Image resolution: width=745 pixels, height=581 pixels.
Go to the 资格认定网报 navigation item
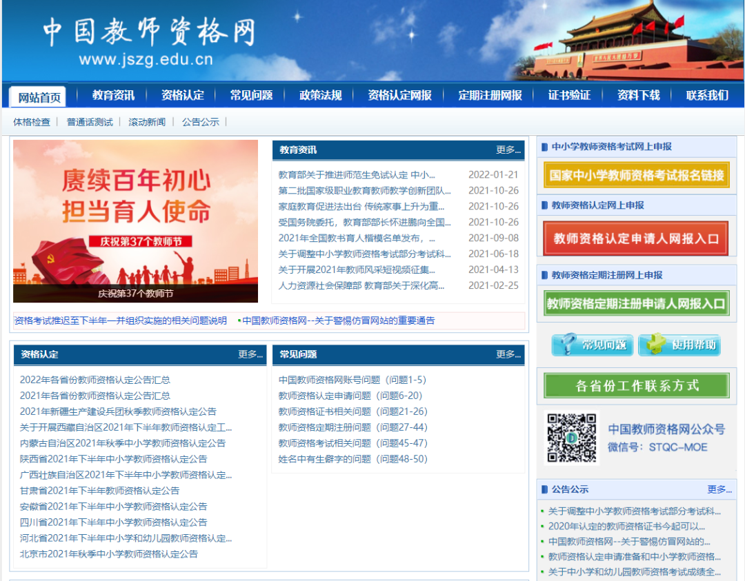399,95
